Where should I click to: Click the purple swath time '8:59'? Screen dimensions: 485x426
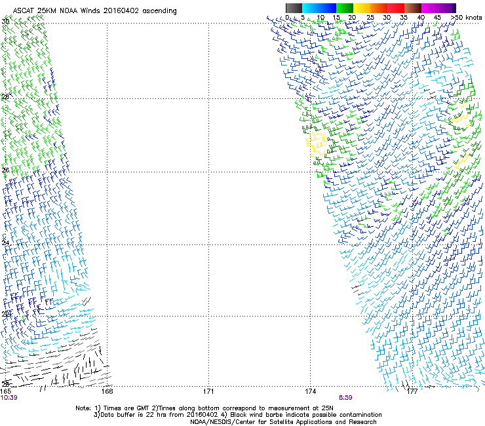click(345, 398)
